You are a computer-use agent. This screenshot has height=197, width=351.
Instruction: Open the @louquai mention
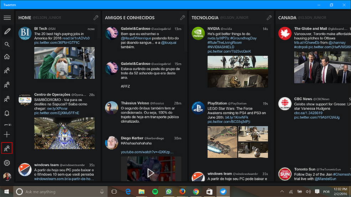(169, 43)
